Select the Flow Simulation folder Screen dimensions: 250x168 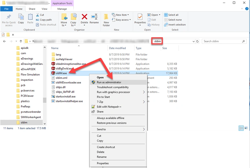coord(30,74)
